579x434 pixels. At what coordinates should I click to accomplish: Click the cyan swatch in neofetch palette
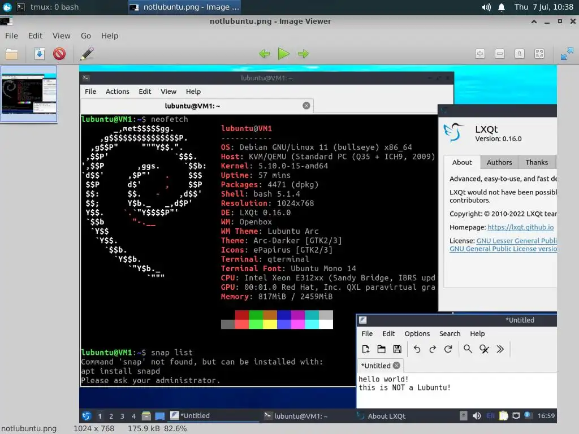[x=312, y=324]
